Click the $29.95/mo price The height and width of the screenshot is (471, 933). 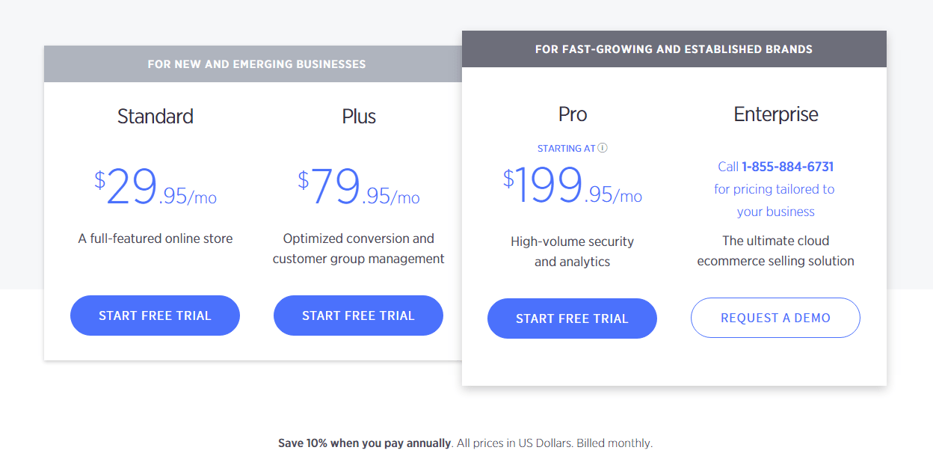click(x=155, y=188)
